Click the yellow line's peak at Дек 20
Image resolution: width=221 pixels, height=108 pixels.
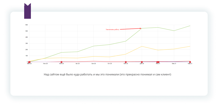tap(142, 46)
